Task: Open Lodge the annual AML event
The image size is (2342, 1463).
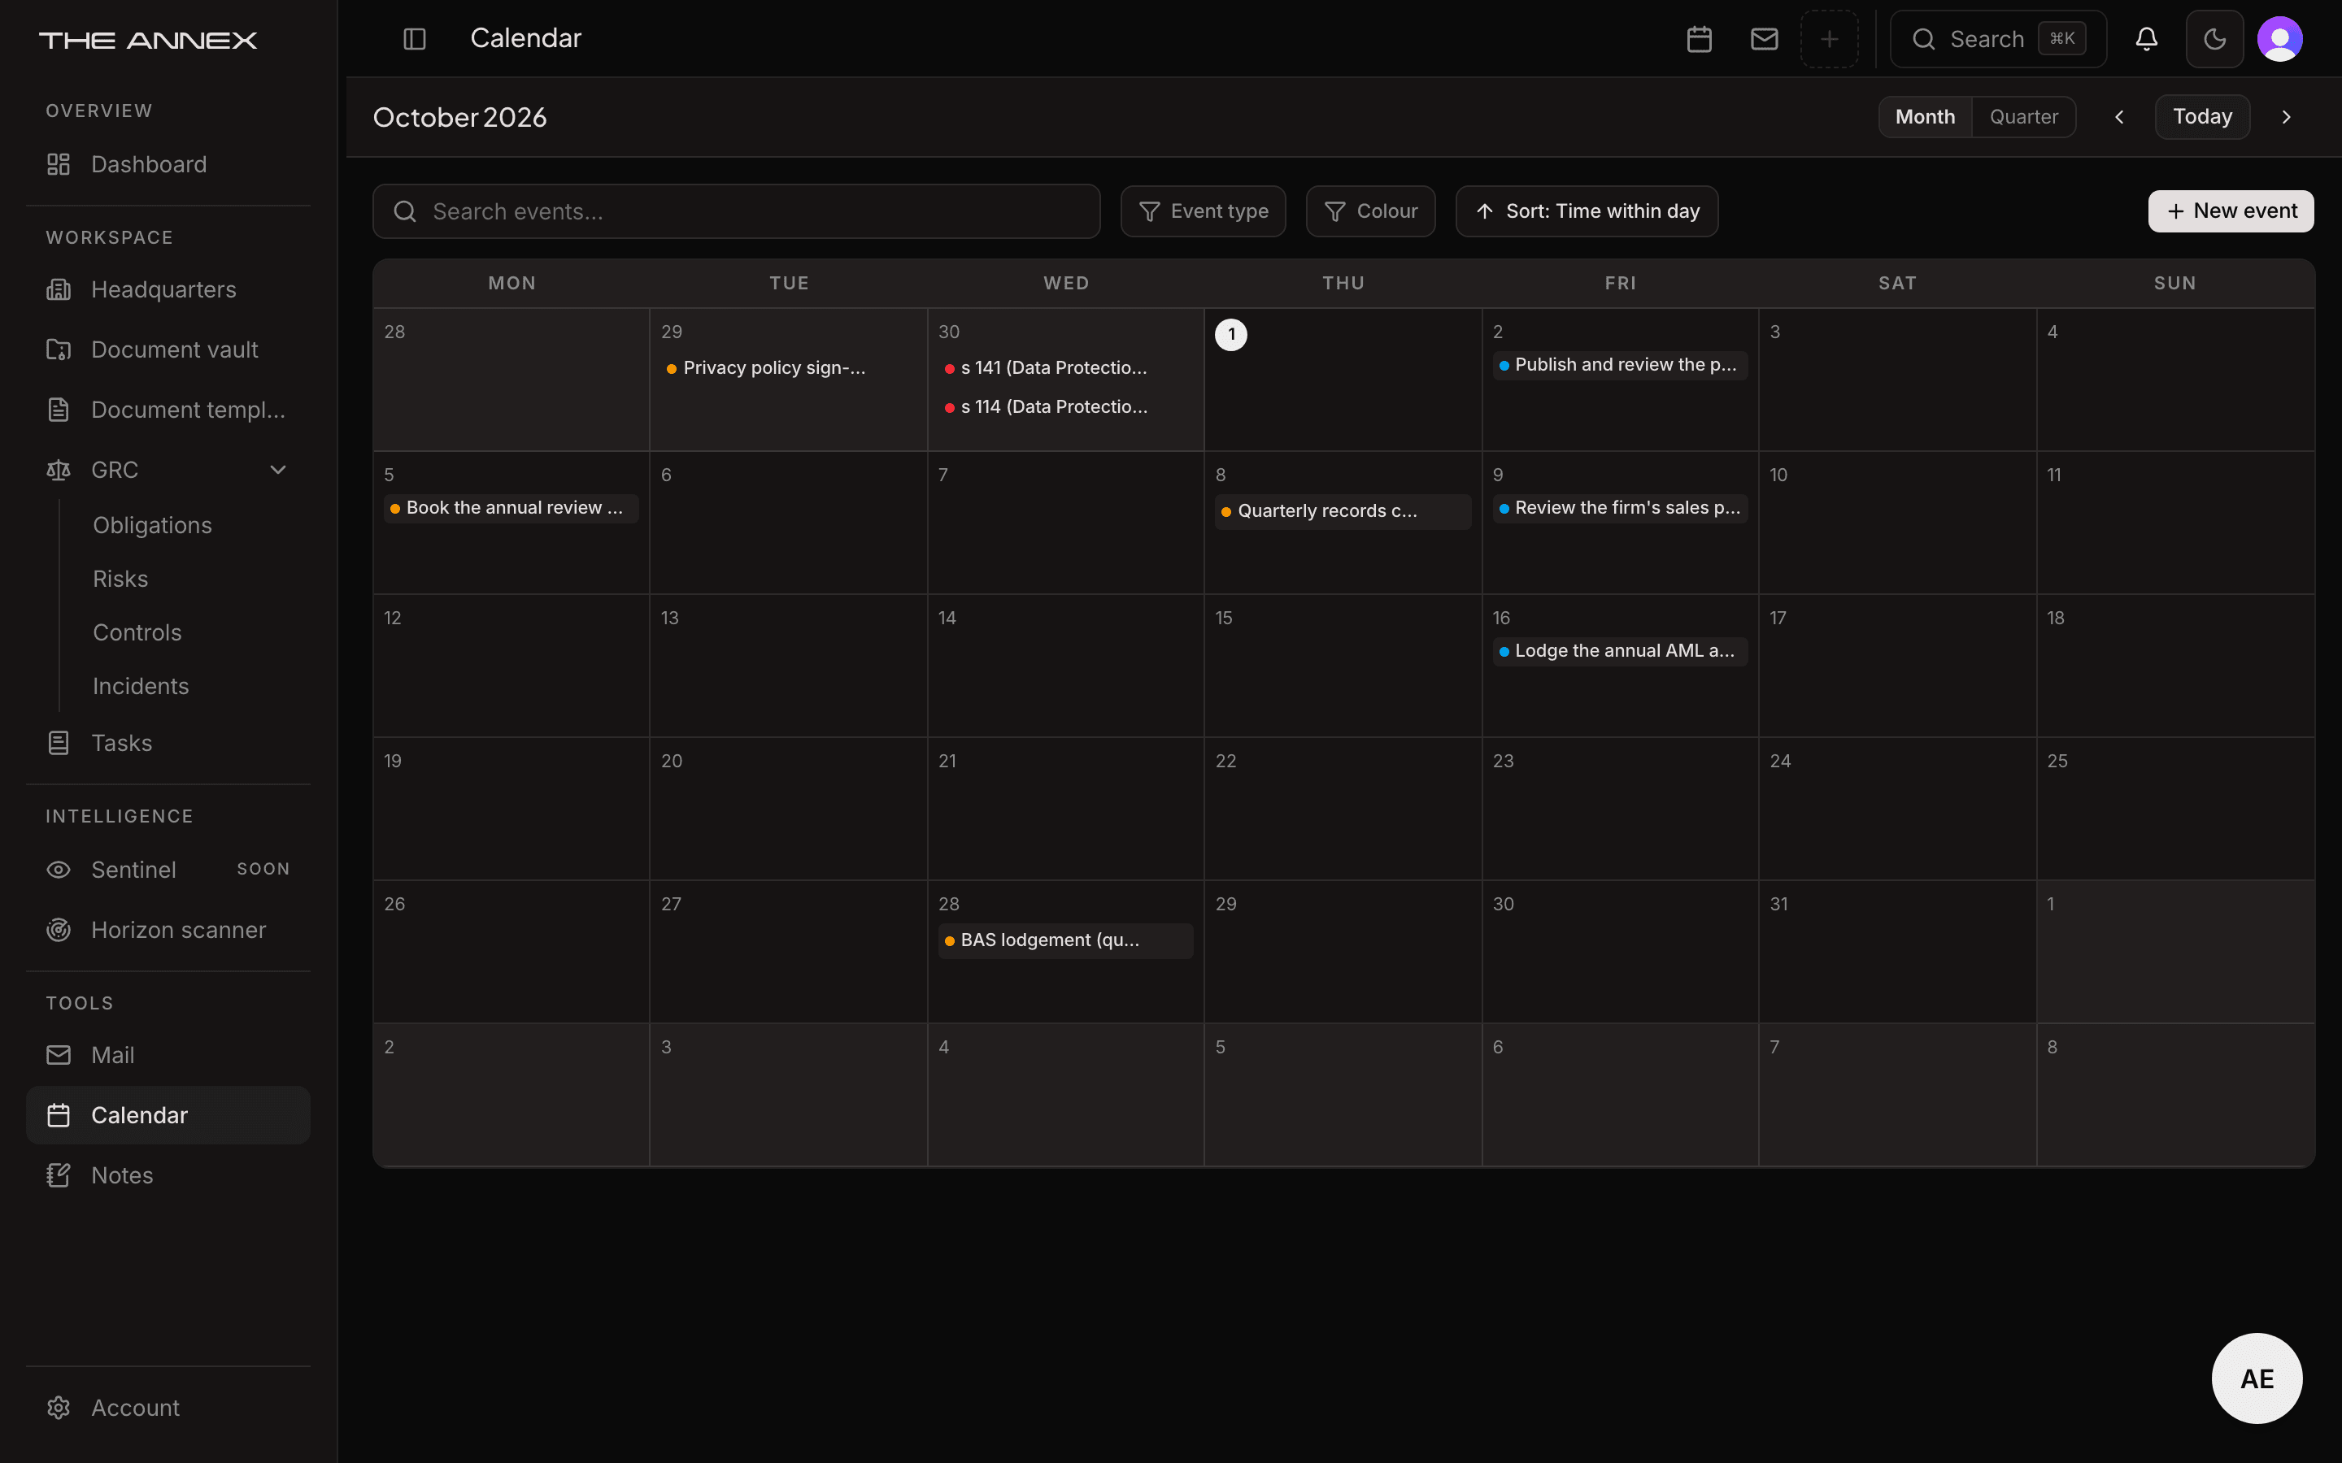Action: coord(1619,651)
